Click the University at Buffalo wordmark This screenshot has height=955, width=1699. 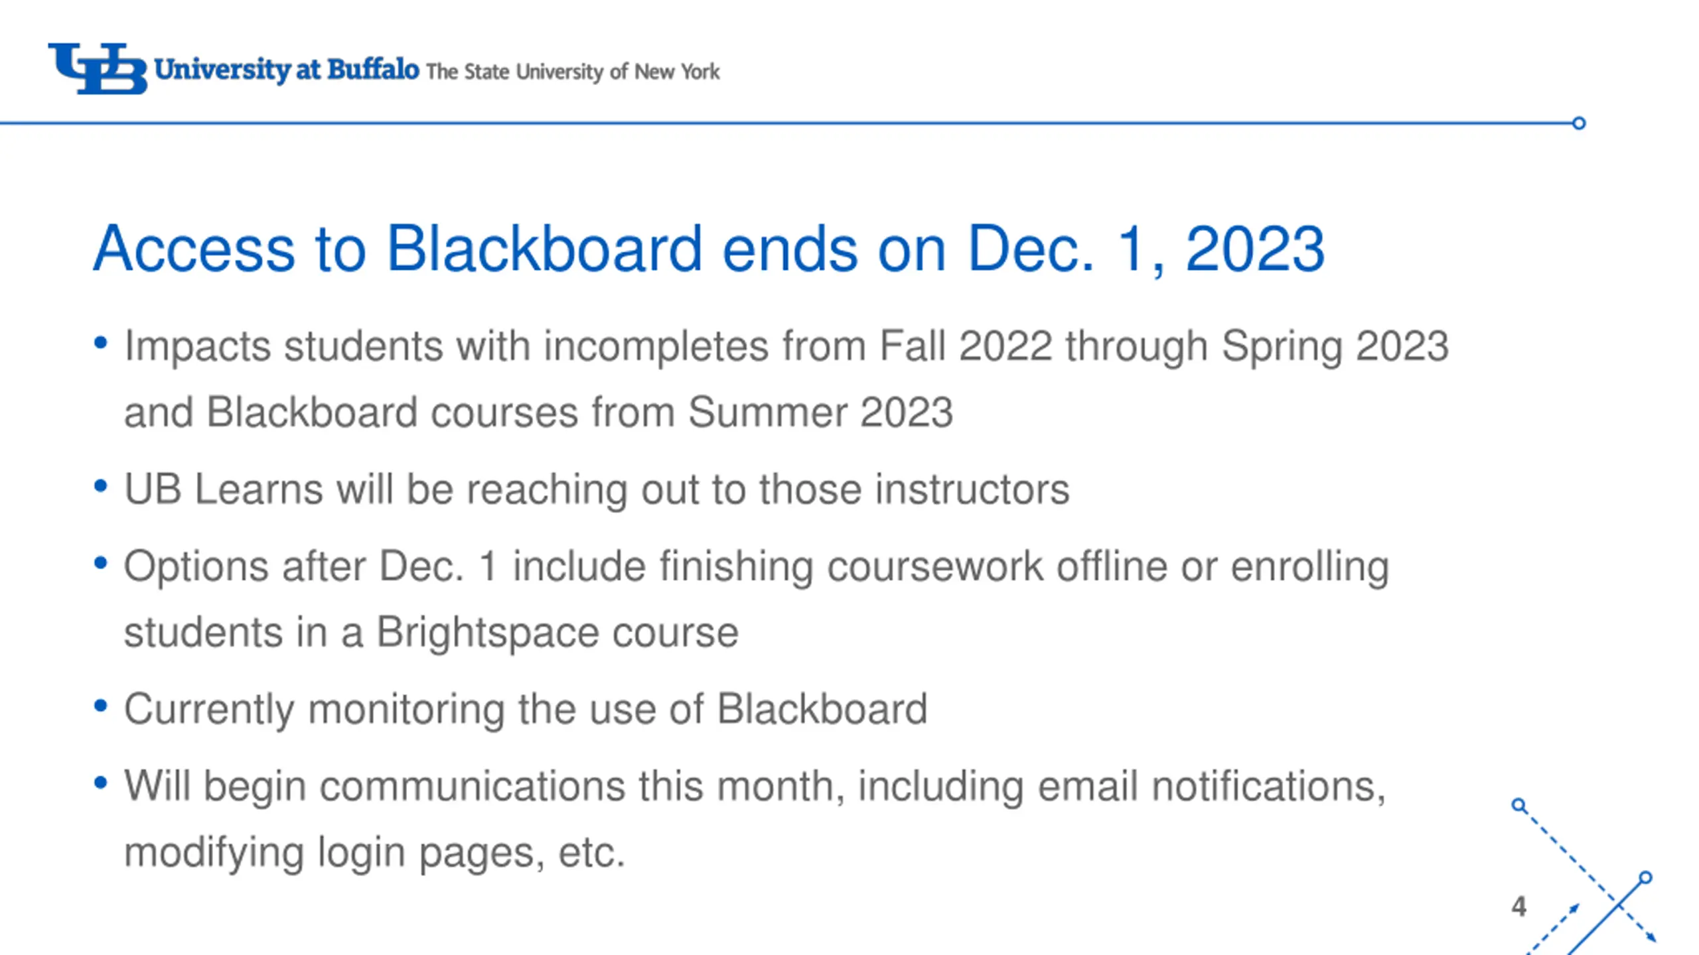287,70
